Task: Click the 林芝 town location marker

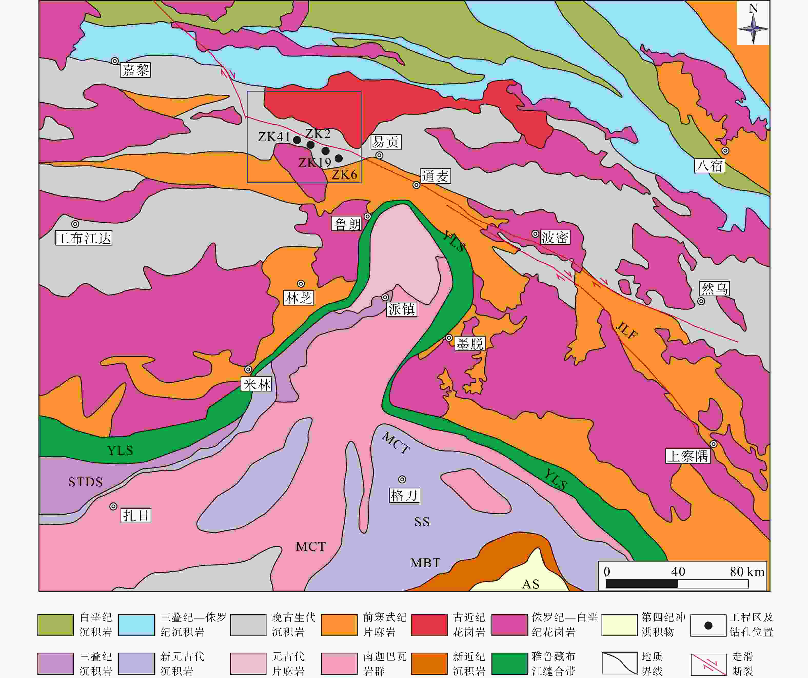Action: (301, 284)
